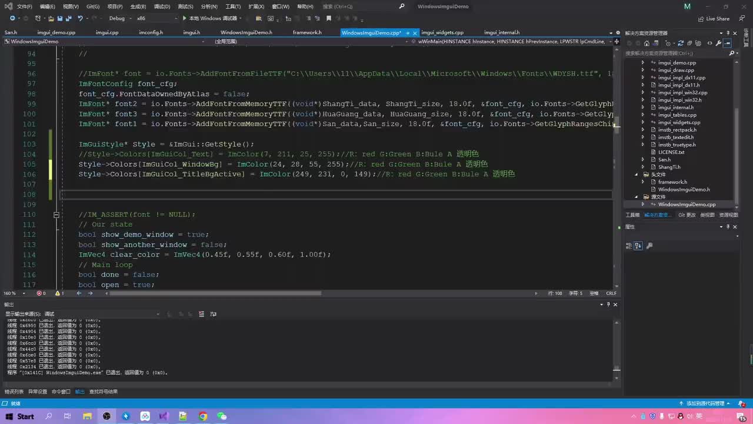
Task: Switch to the Git 更改 panel tab
Action: pos(687,215)
